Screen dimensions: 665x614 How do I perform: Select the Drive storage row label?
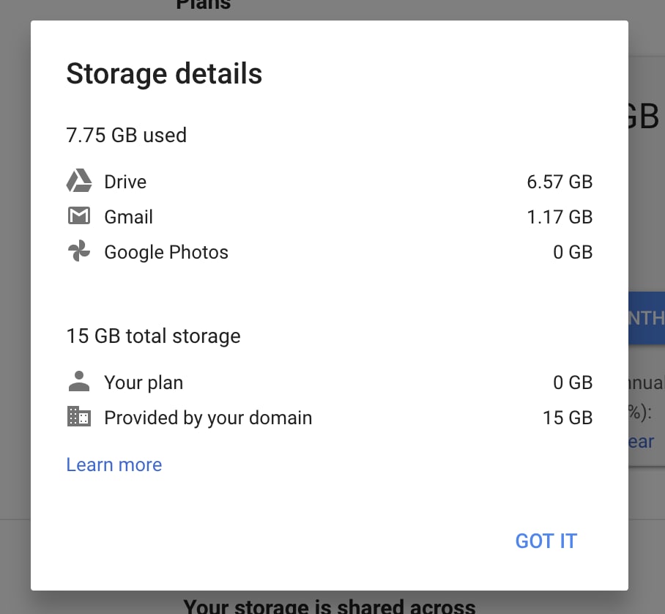point(125,182)
